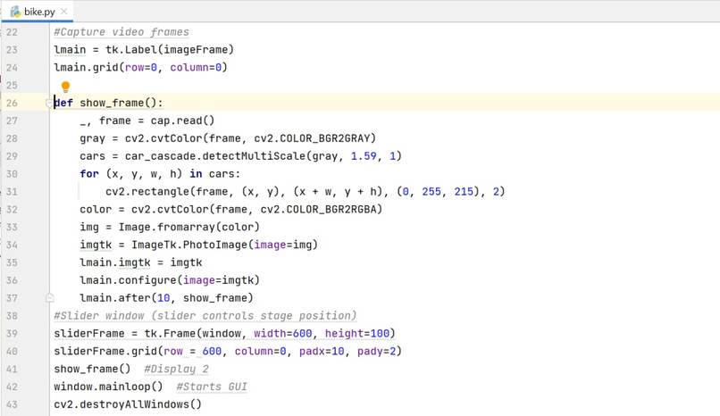720x416 pixels.
Task: Click 'ImageTk.PhotoImage' on line 34
Action: coord(189,245)
